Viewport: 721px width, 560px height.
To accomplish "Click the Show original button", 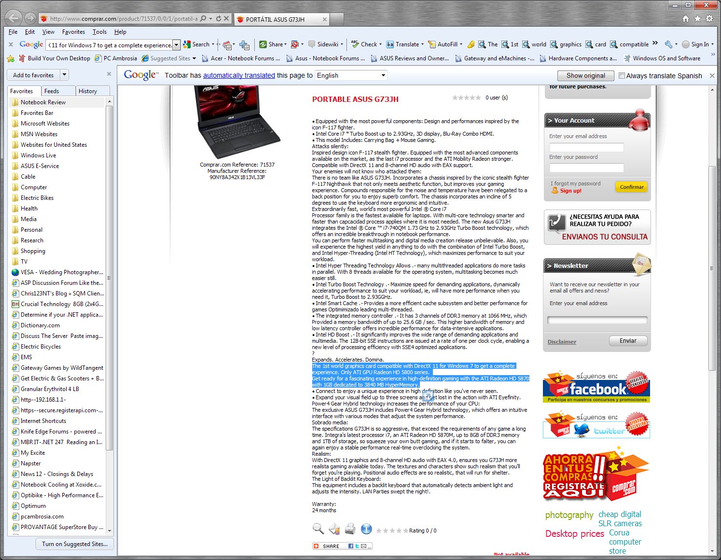I will (585, 76).
